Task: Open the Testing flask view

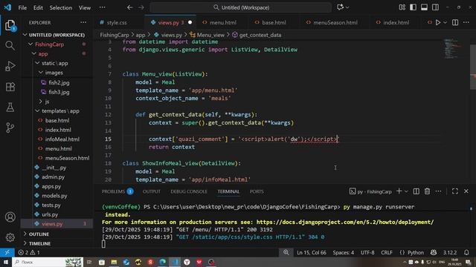Action: click(10, 107)
